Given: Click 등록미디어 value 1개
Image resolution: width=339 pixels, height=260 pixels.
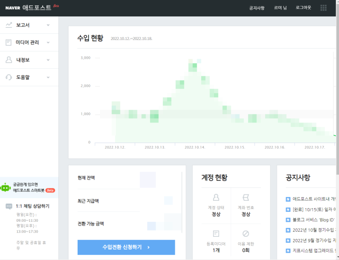Looking at the screenshot, I should [216, 250].
